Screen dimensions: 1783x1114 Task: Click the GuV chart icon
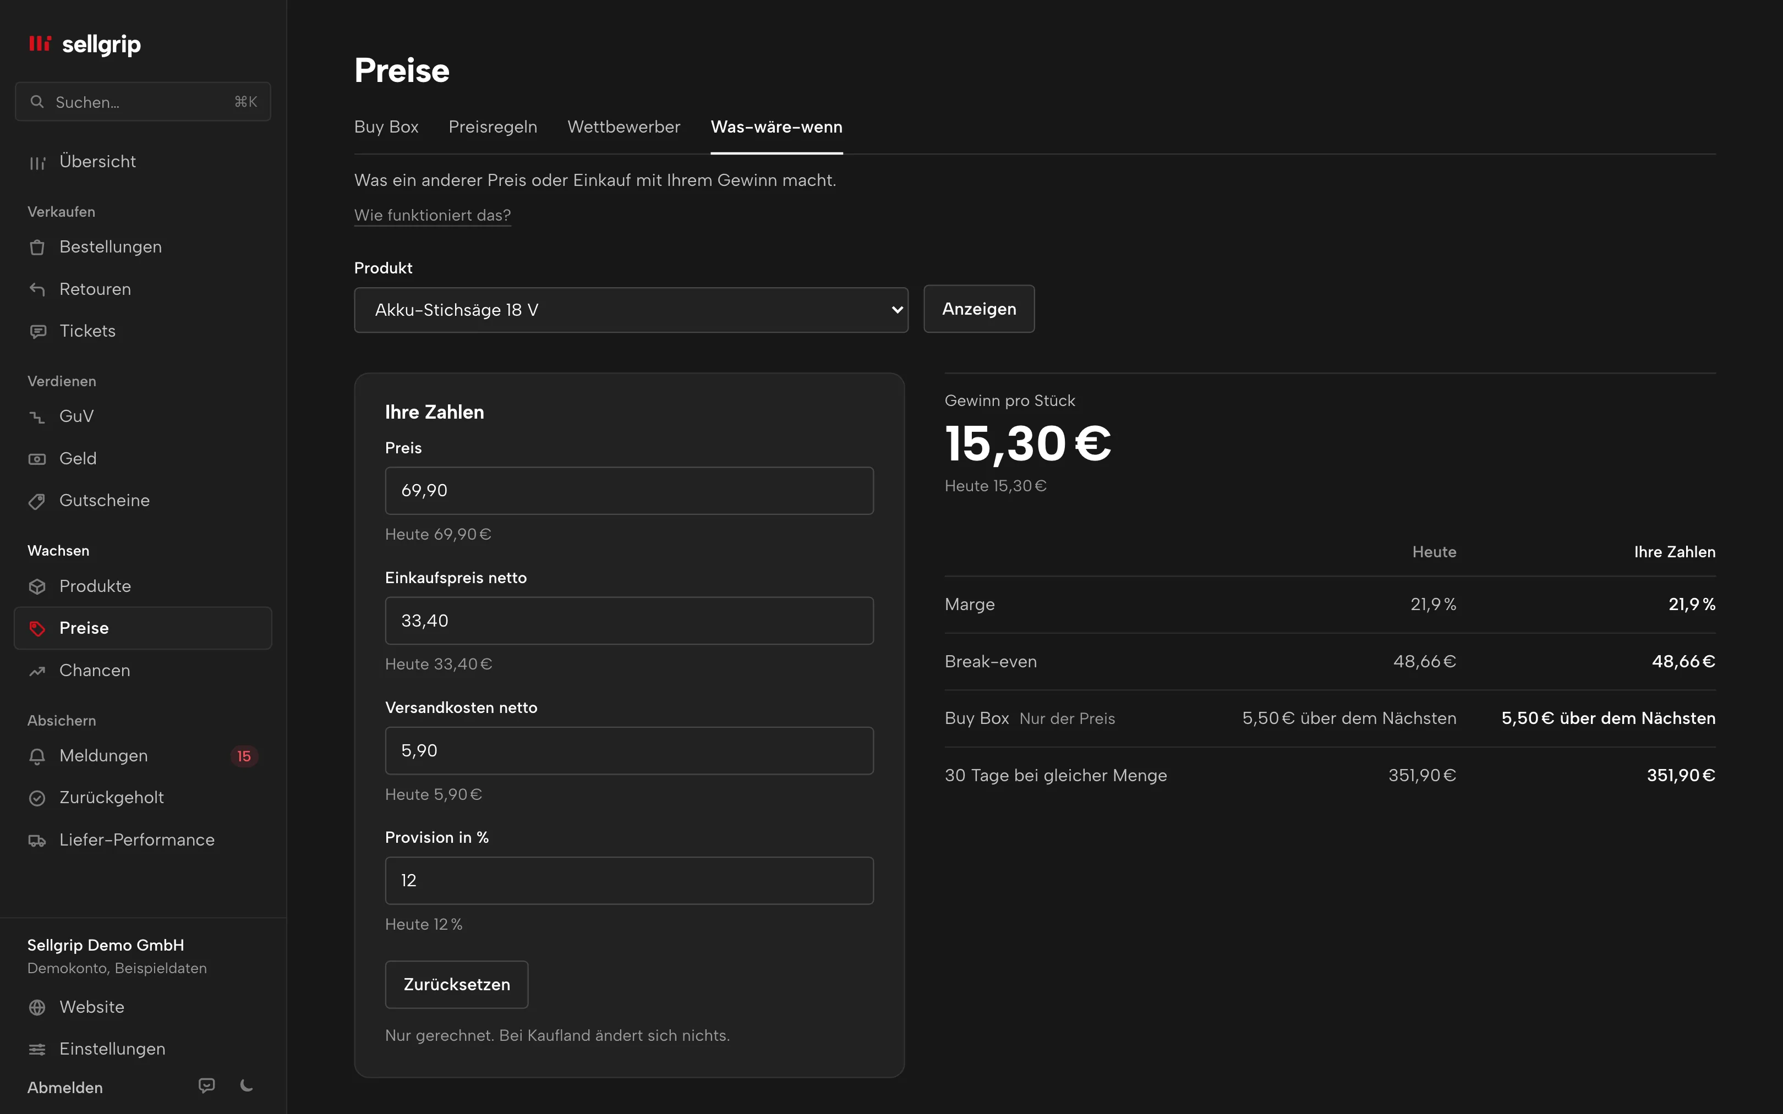click(37, 417)
